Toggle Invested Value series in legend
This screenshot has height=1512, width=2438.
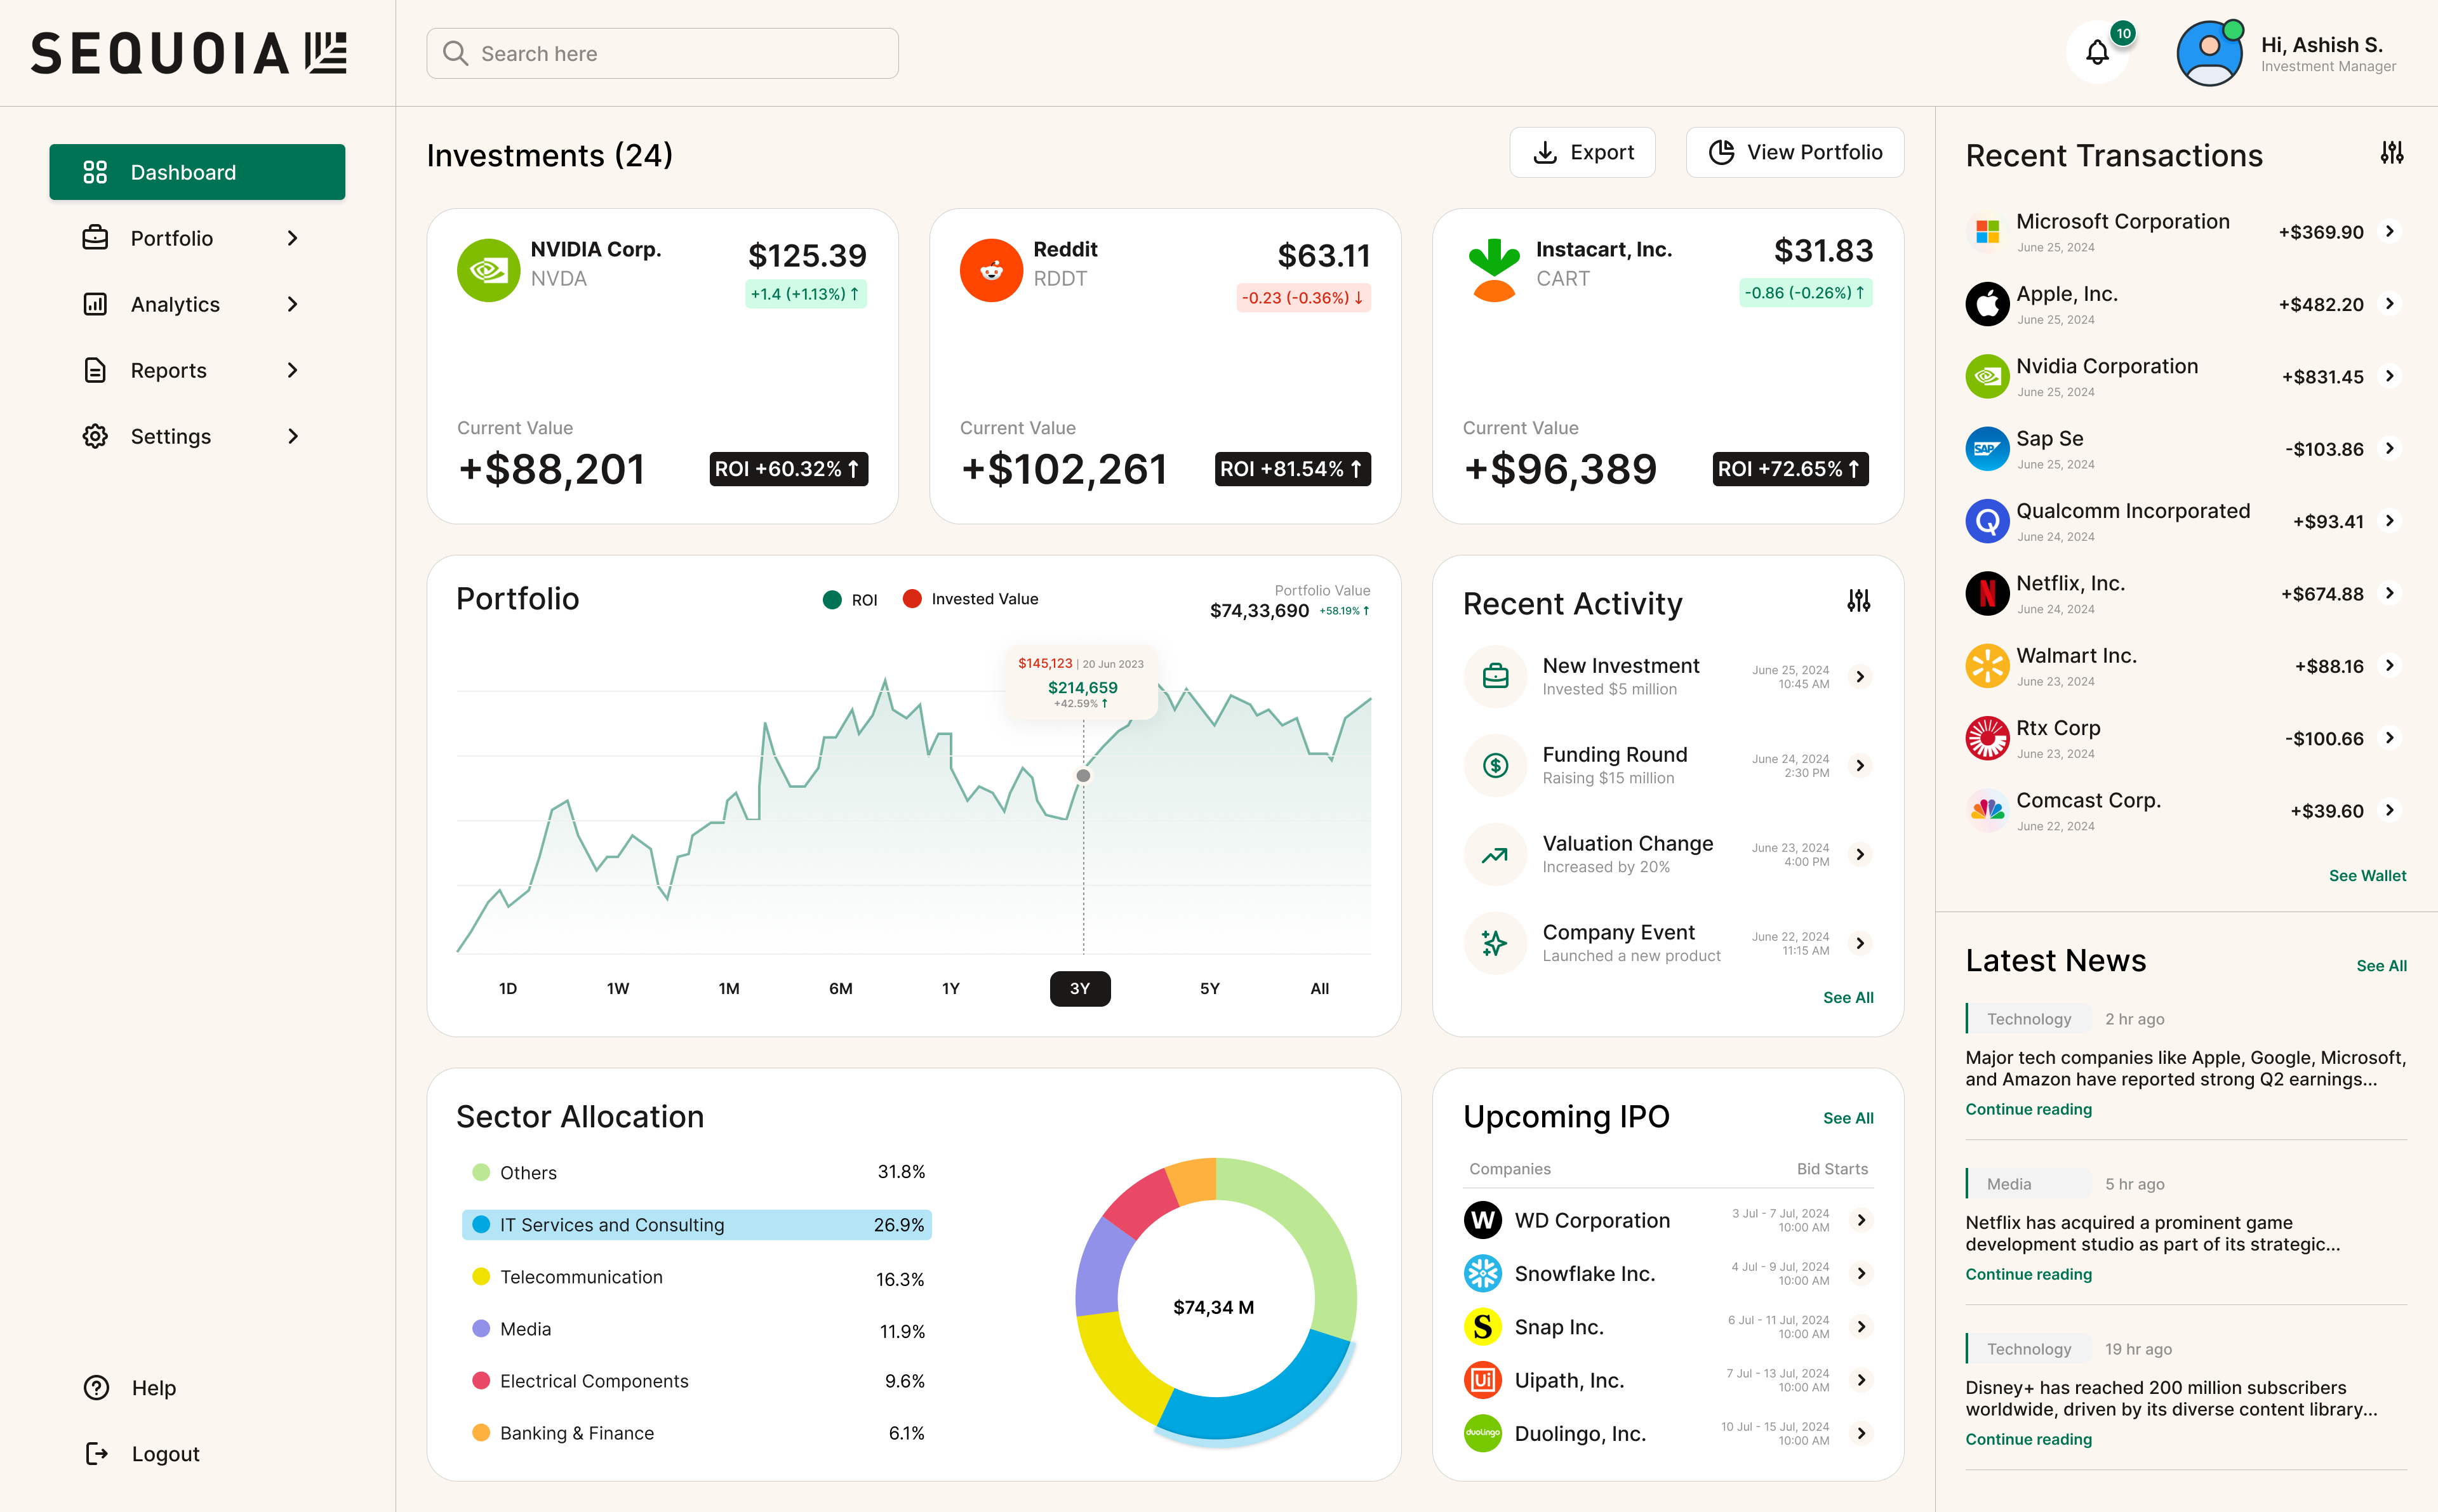[x=970, y=599]
